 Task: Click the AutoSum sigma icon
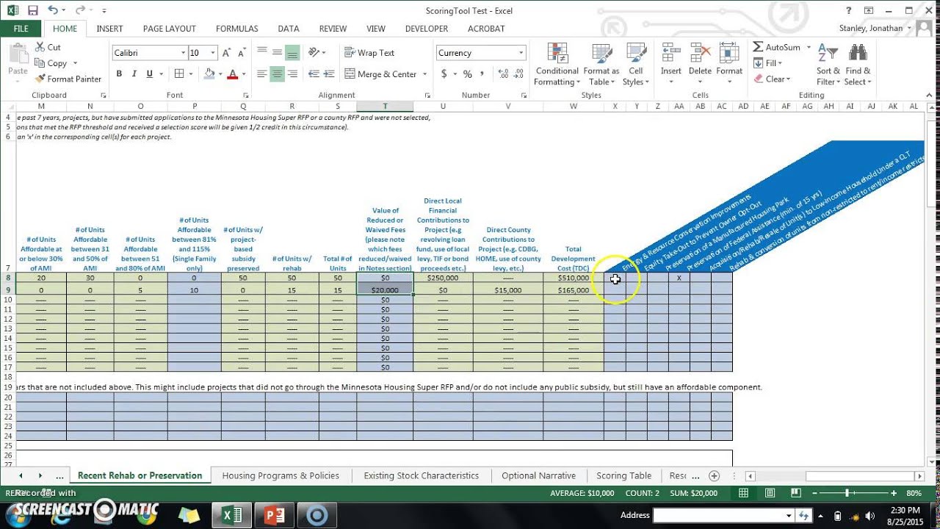click(x=758, y=47)
